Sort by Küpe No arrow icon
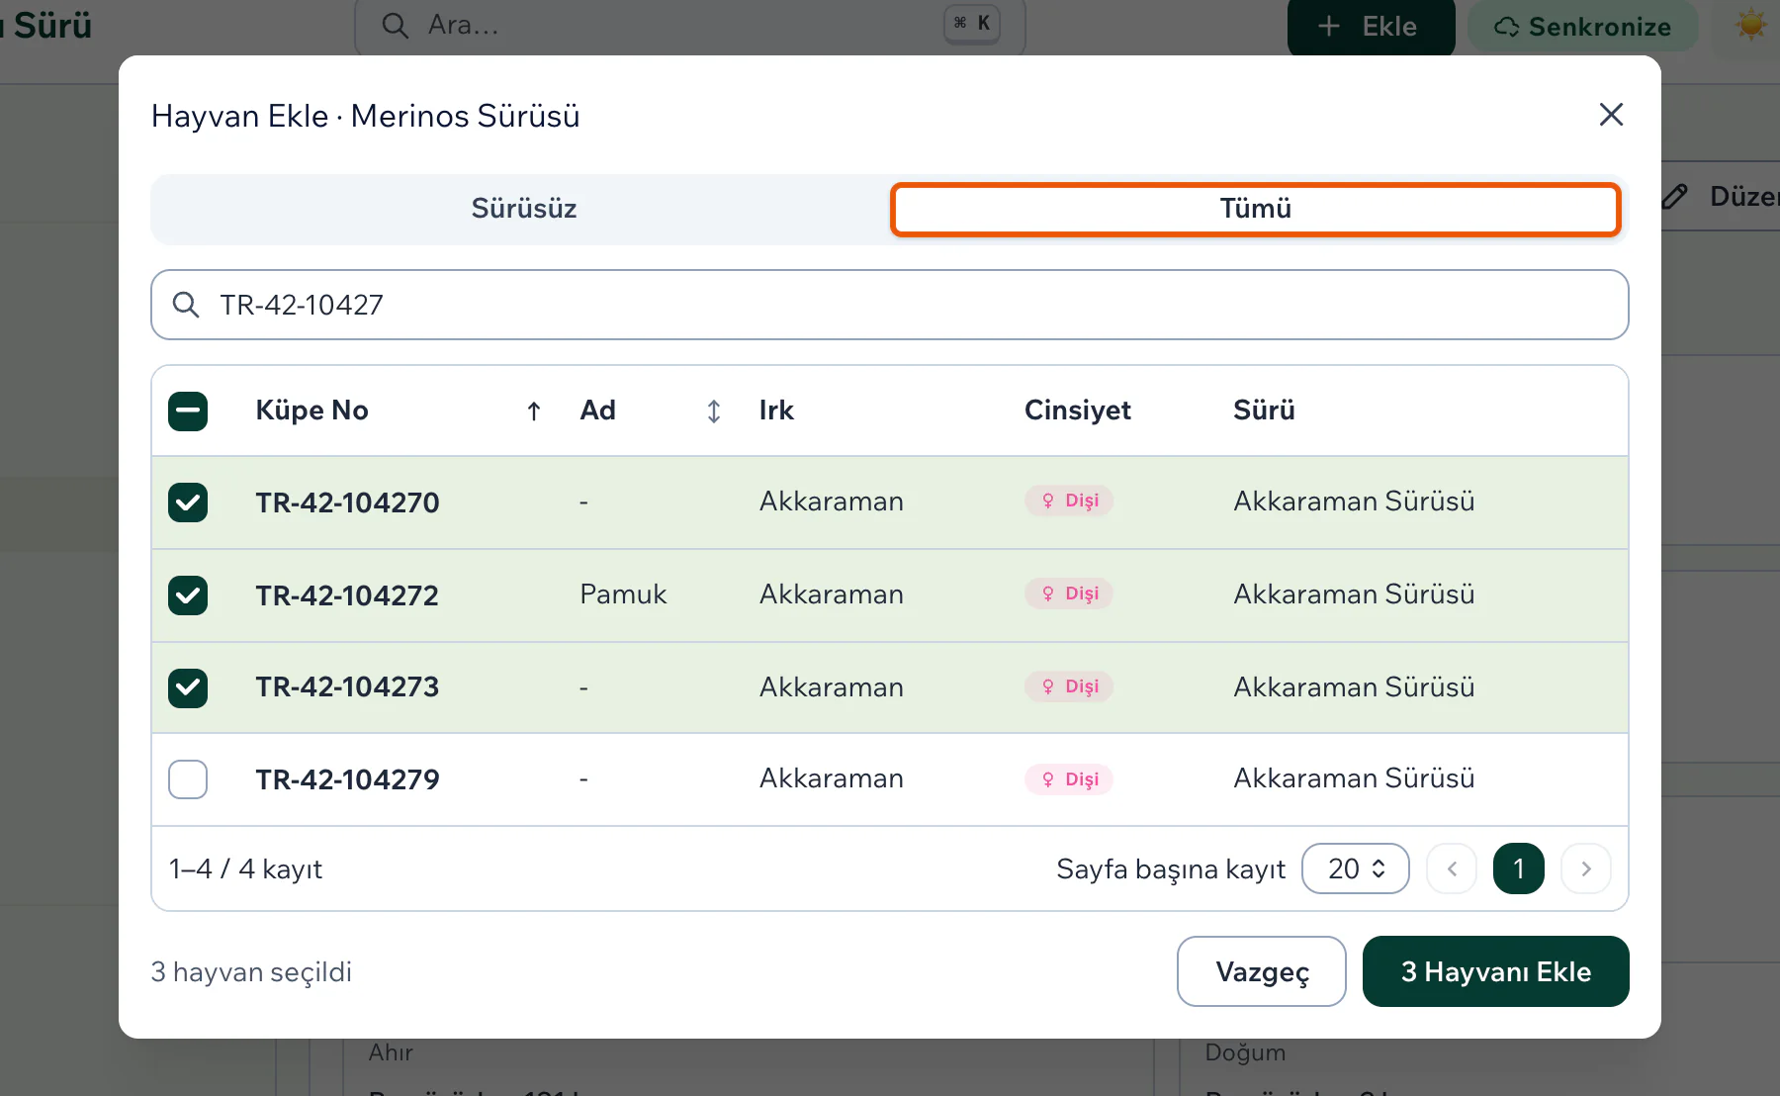This screenshot has width=1780, height=1096. pyautogui.click(x=534, y=411)
